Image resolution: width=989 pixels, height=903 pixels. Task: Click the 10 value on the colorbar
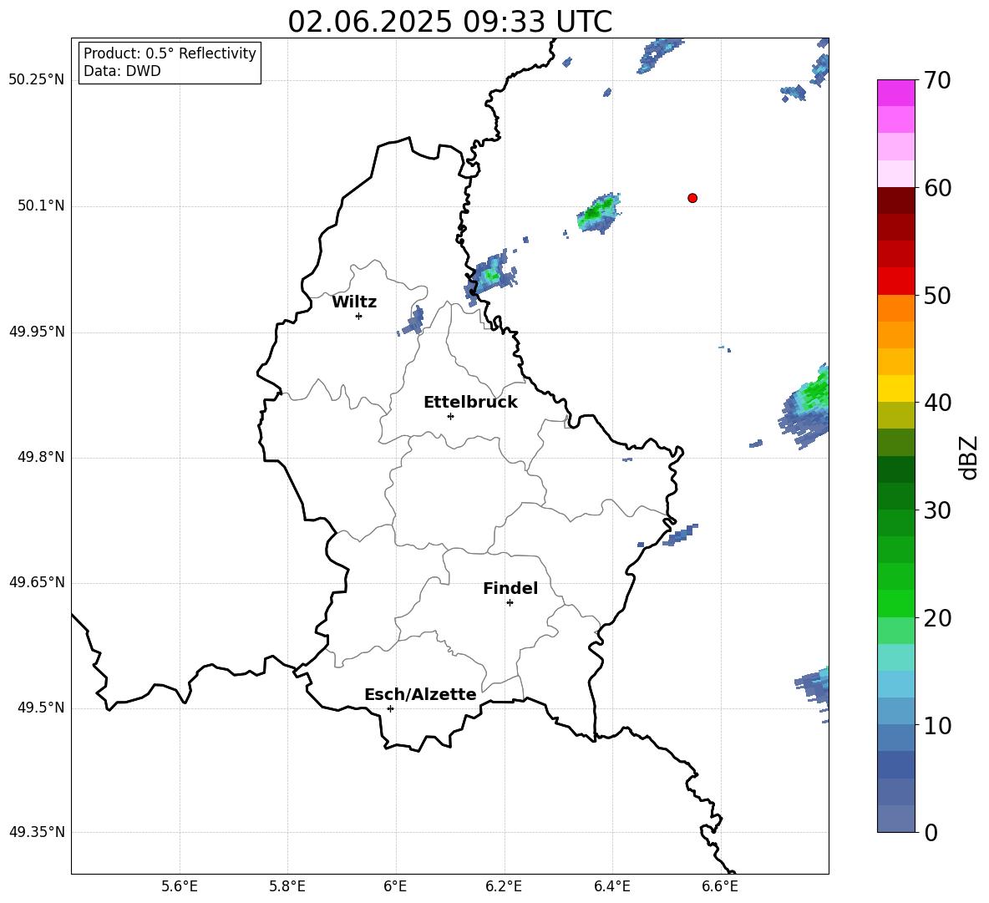click(x=936, y=726)
